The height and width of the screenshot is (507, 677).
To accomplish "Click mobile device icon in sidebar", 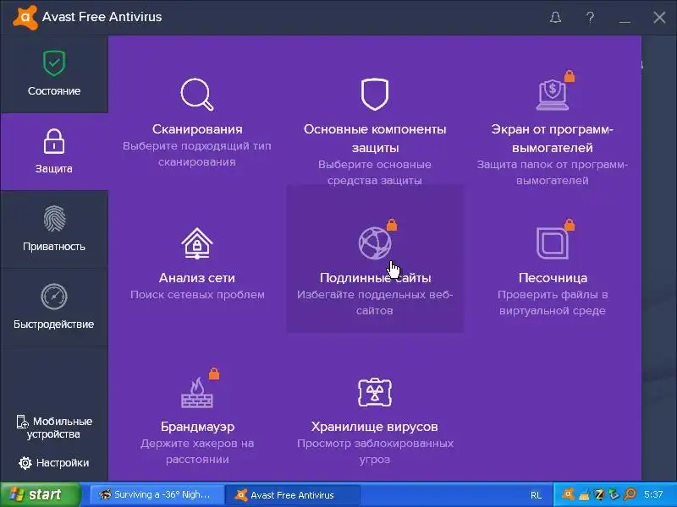I will point(22,422).
